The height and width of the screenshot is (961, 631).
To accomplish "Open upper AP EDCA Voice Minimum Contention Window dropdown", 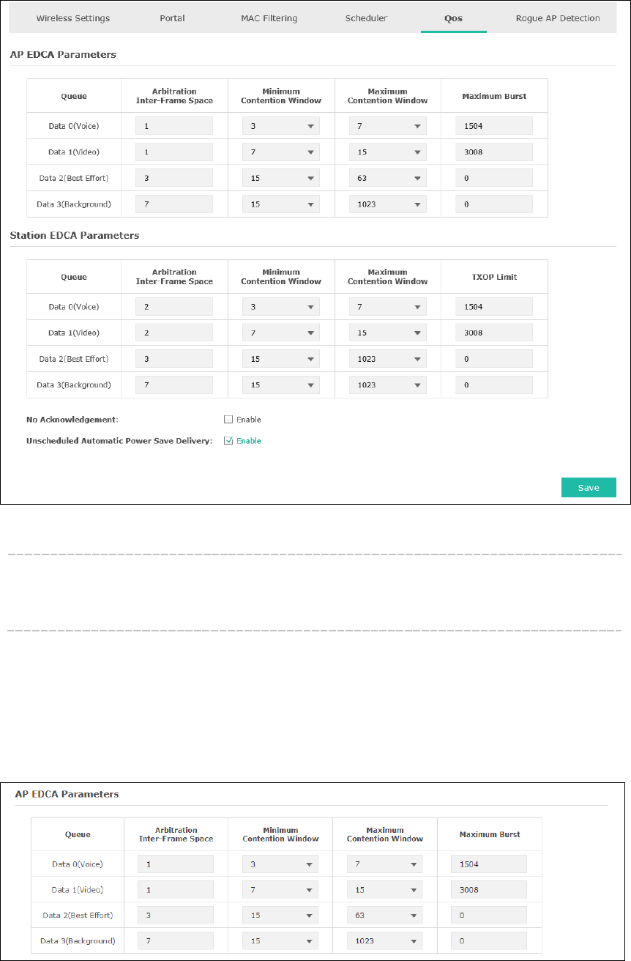I will [x=281, y=126].
